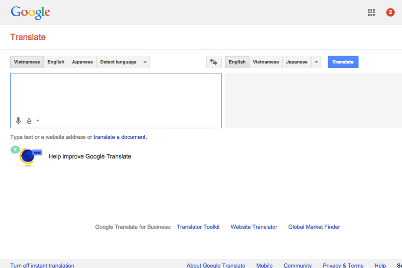Click the globe Google Translate community icon
Screen dimensions: 402x268
click(26, 156)
